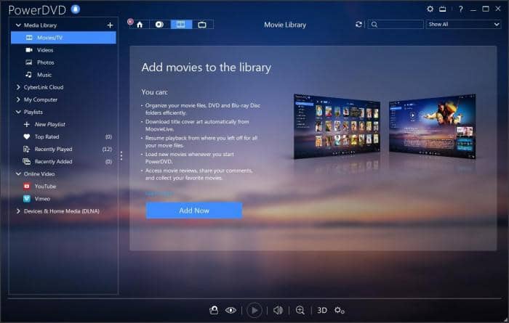Viewport: 509px width, 323px height.
Task: Click the Recently Added stack icon
Action: [x=27, y=161]
